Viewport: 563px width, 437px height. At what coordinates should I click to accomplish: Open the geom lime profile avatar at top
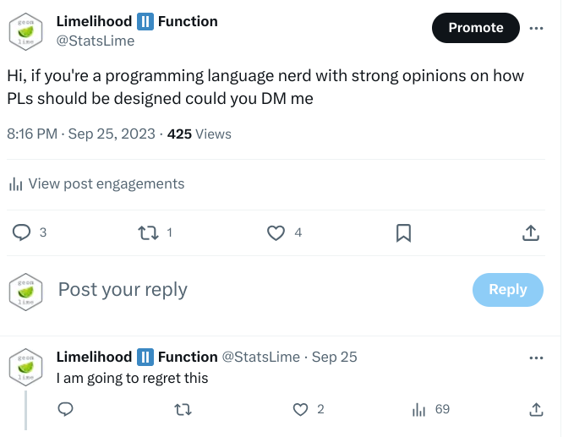click(x=25, y=31)
